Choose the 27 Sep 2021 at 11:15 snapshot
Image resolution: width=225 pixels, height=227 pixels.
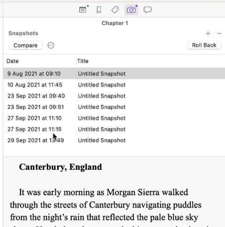coord(114,129)
